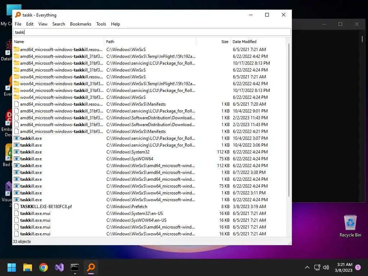Open the Recycle Bin desktop icon
Image resolution: width=368 pixels, height=276 pixels.
(x=350, y=226)
